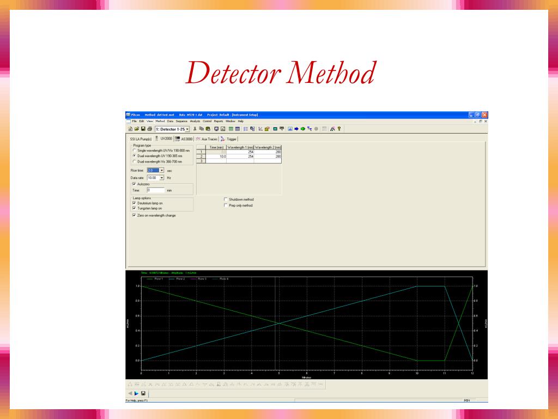The height and width of the screenshot is (419, 558).
Task: Click the chromatogram window icon before green table
Action: [223, 129]
